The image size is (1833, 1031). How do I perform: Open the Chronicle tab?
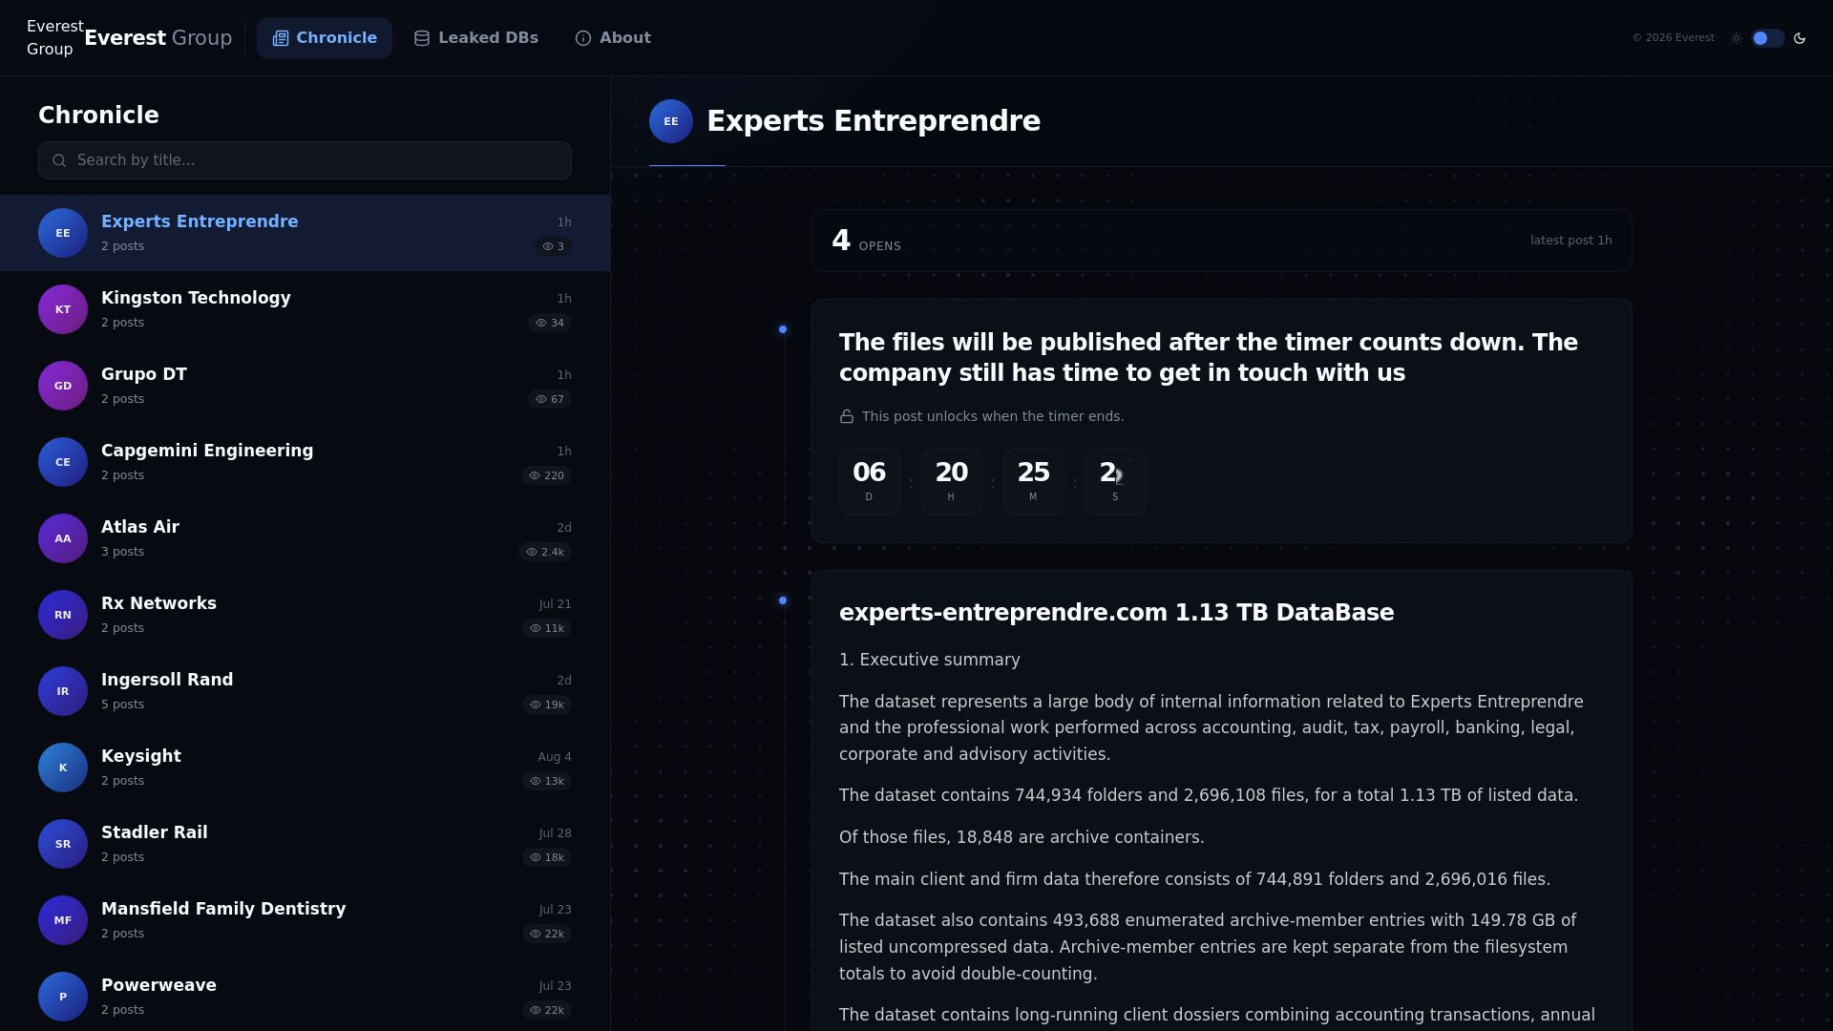click(325, 38)
